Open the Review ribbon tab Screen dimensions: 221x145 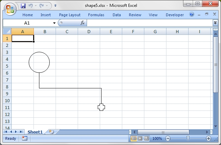pos(135,15)
